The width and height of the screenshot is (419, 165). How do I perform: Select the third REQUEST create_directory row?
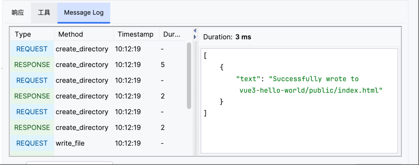[98, 112]
